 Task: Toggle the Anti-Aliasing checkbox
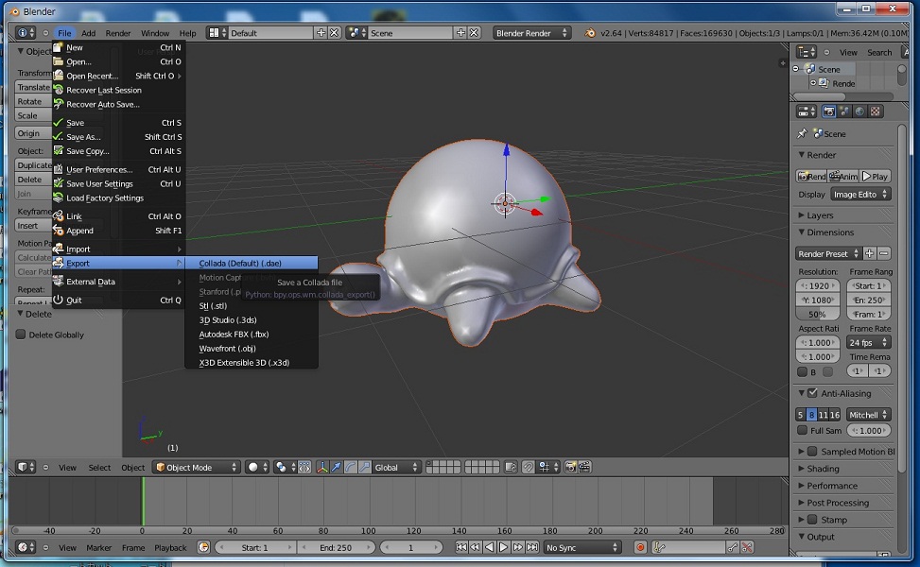click(x=812, y=393)
